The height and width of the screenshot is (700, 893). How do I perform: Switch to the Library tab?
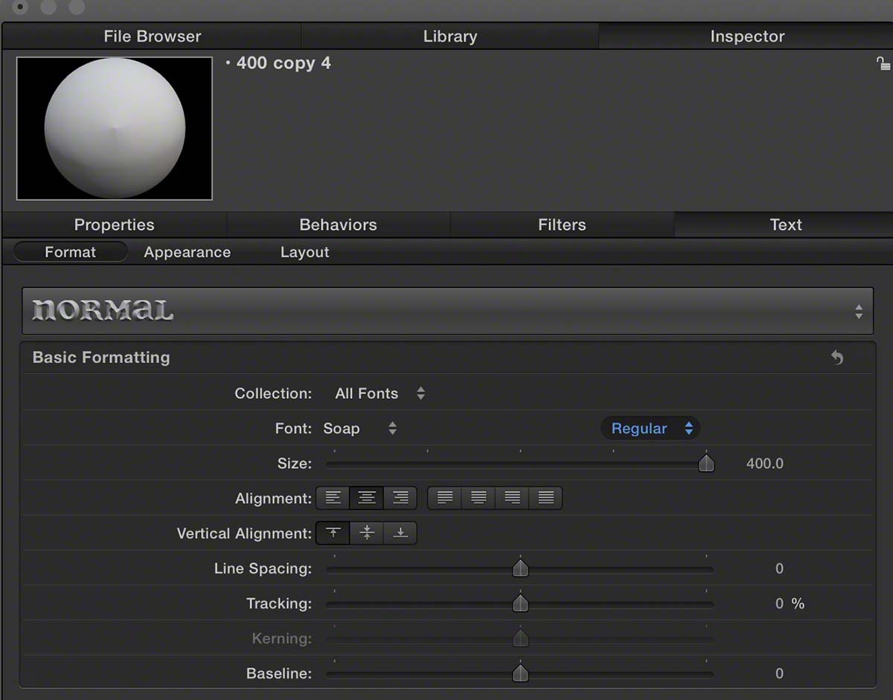click(x=449, y=36)
